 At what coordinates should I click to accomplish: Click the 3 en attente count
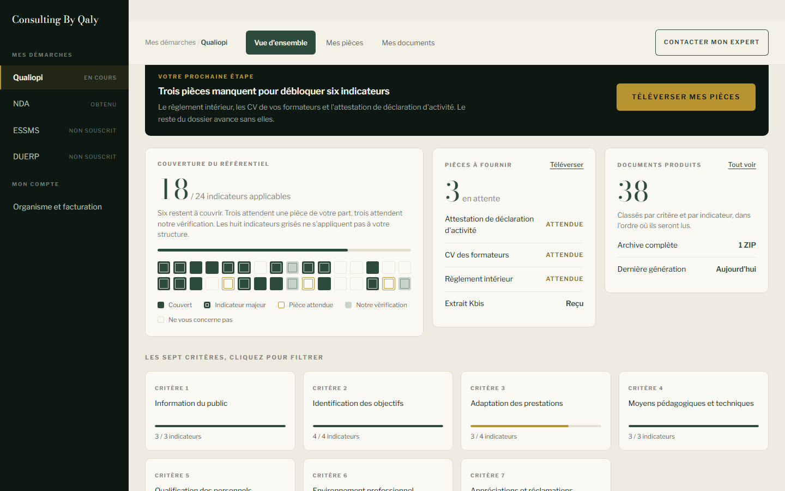click(473, 193)
